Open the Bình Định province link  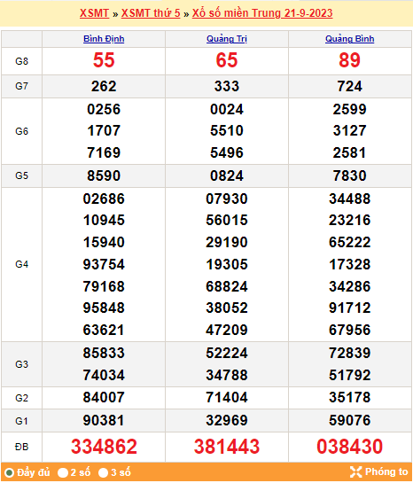click(x=104, y=39)
